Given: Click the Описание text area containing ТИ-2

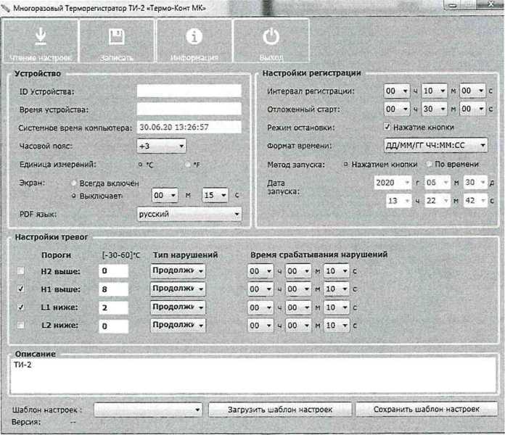Looking at the screenshot, I should click(253, 376).
